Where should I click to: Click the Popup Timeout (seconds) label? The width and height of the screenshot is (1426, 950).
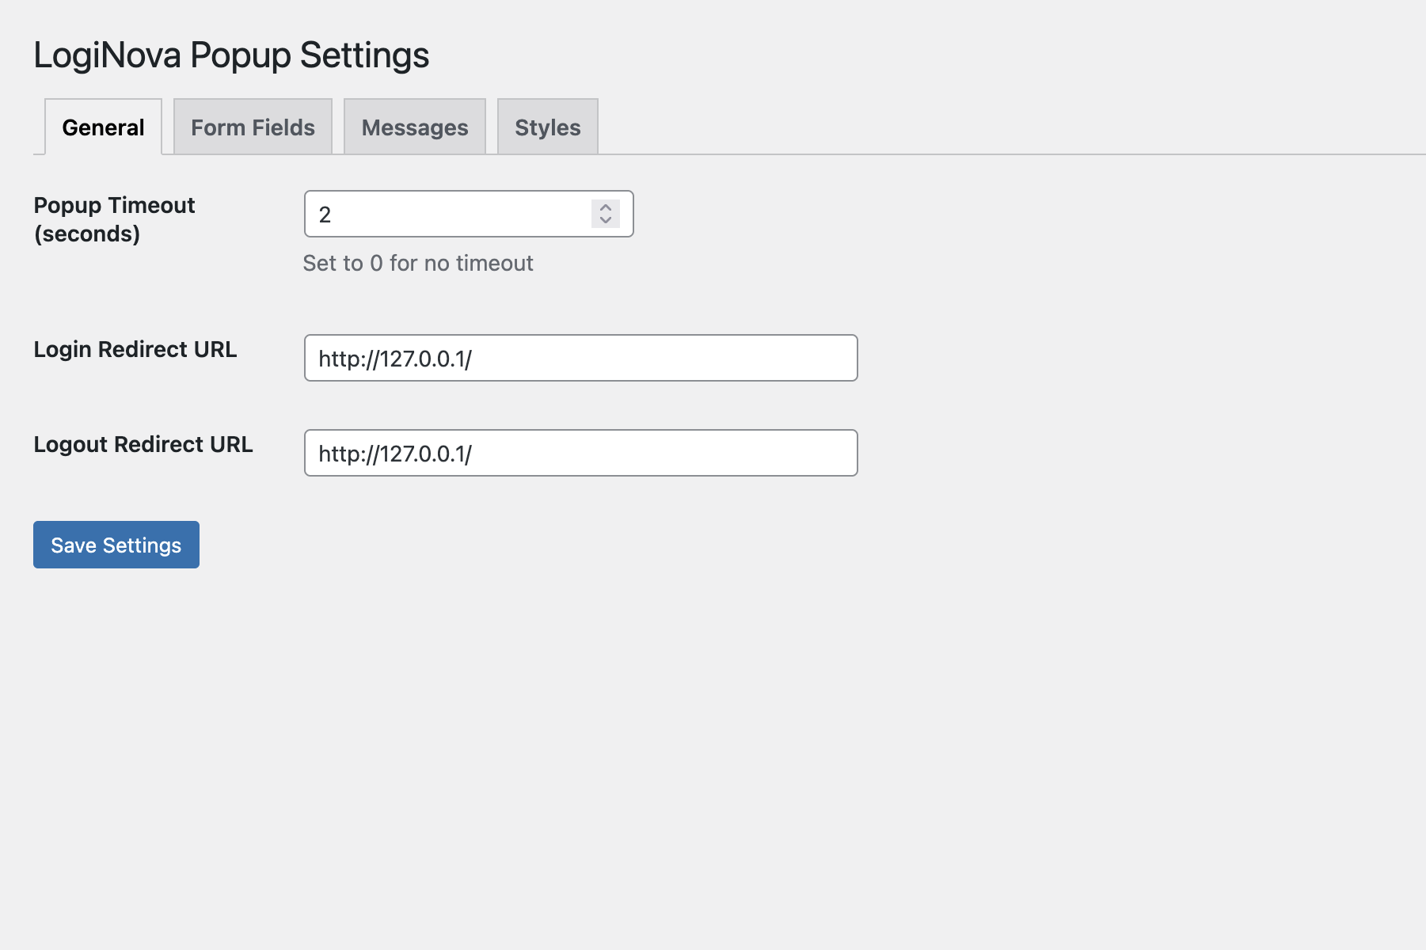(114, 219)
